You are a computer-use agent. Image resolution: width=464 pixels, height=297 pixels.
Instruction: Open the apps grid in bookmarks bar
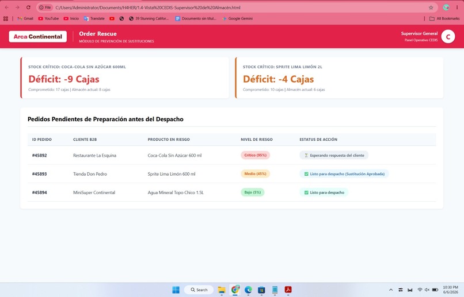[6, 18]
